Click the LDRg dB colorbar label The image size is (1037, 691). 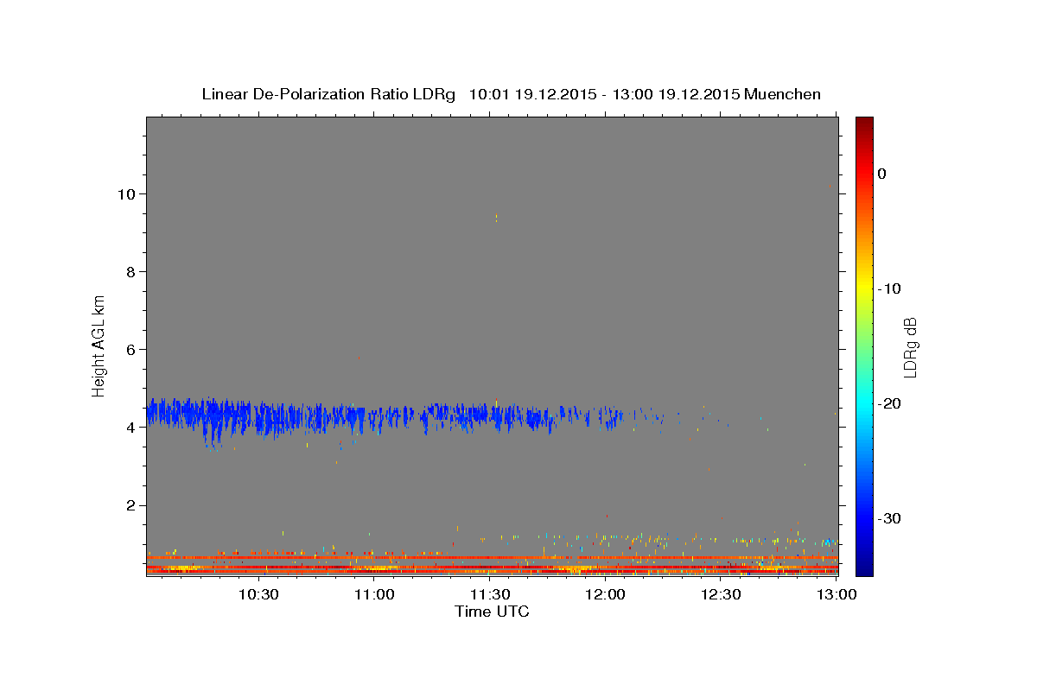point(910,346)
